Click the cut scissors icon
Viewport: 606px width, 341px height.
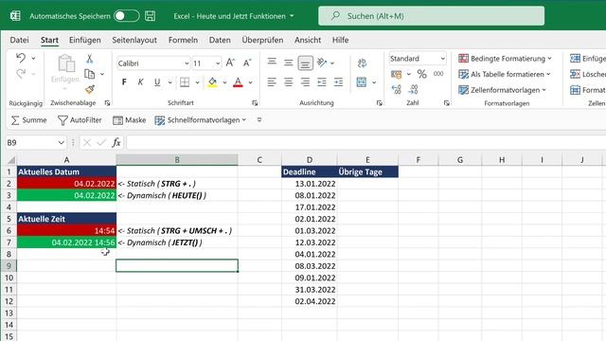[x=90, y=59]
